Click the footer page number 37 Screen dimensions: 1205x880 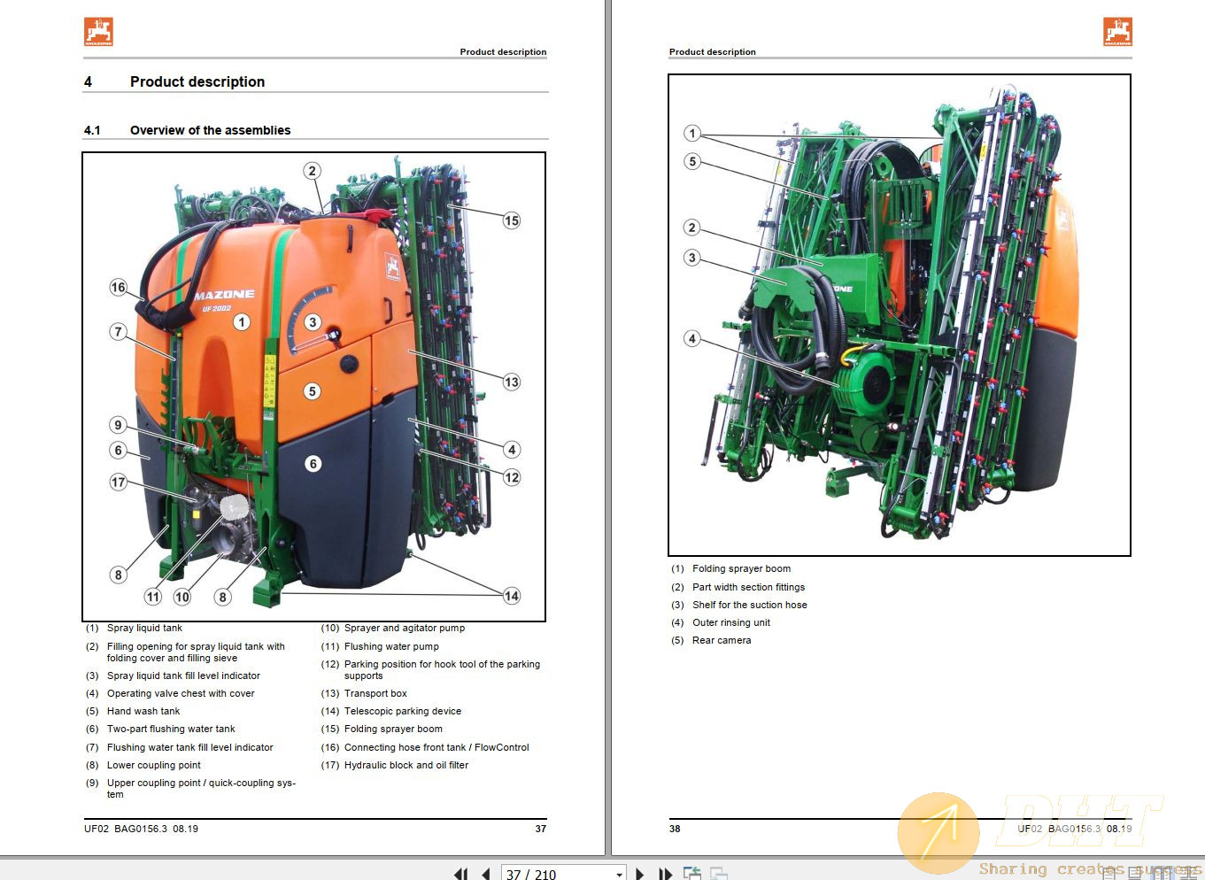541,829
